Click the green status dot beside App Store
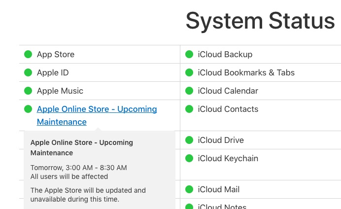 click(28, 54)
